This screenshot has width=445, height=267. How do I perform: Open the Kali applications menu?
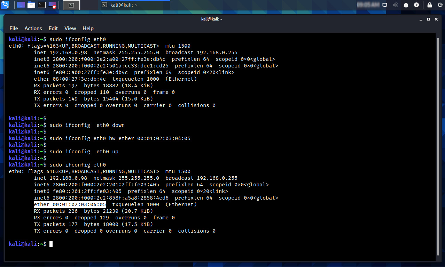(5, 5)
